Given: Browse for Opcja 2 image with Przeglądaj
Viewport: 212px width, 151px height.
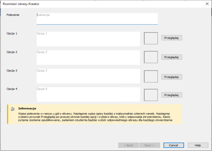Looking at the screenshot, I should point(172,57).
